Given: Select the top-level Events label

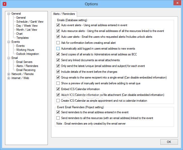Looking at the screenshot, I should coord(16,42).
